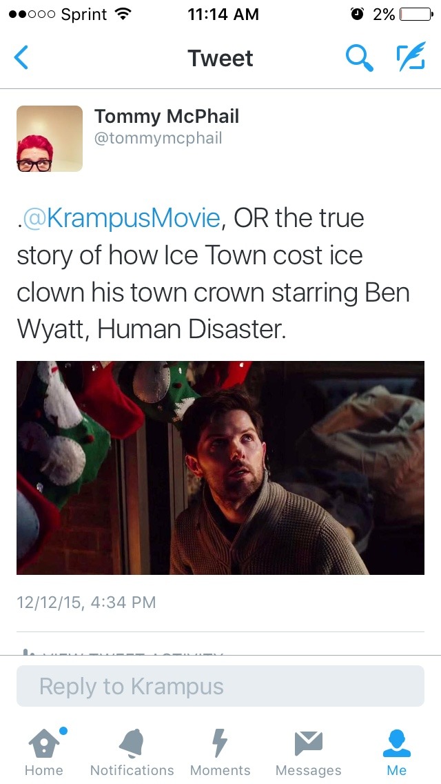Switch to the Moments tab
This screenshot has width=441, height=784.
point(220,751)
